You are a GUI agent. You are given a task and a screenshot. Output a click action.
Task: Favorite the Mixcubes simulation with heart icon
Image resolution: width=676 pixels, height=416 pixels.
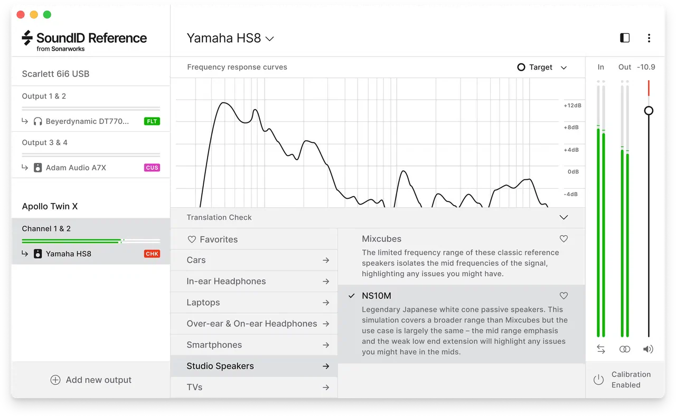click(x=564, y=239)
